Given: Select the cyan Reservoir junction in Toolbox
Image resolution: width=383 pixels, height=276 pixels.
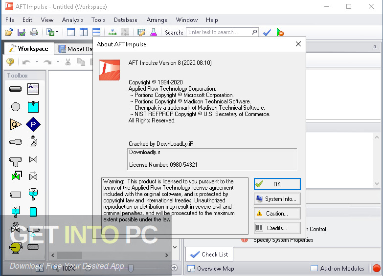Looking at the screenshot, I should [x=33, y=107].
